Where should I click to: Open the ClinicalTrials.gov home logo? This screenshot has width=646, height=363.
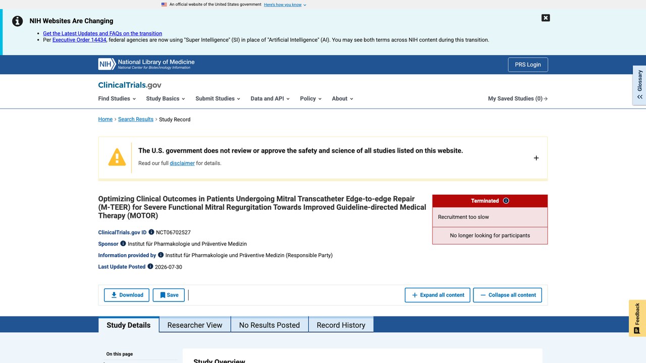tap(130, 85)
